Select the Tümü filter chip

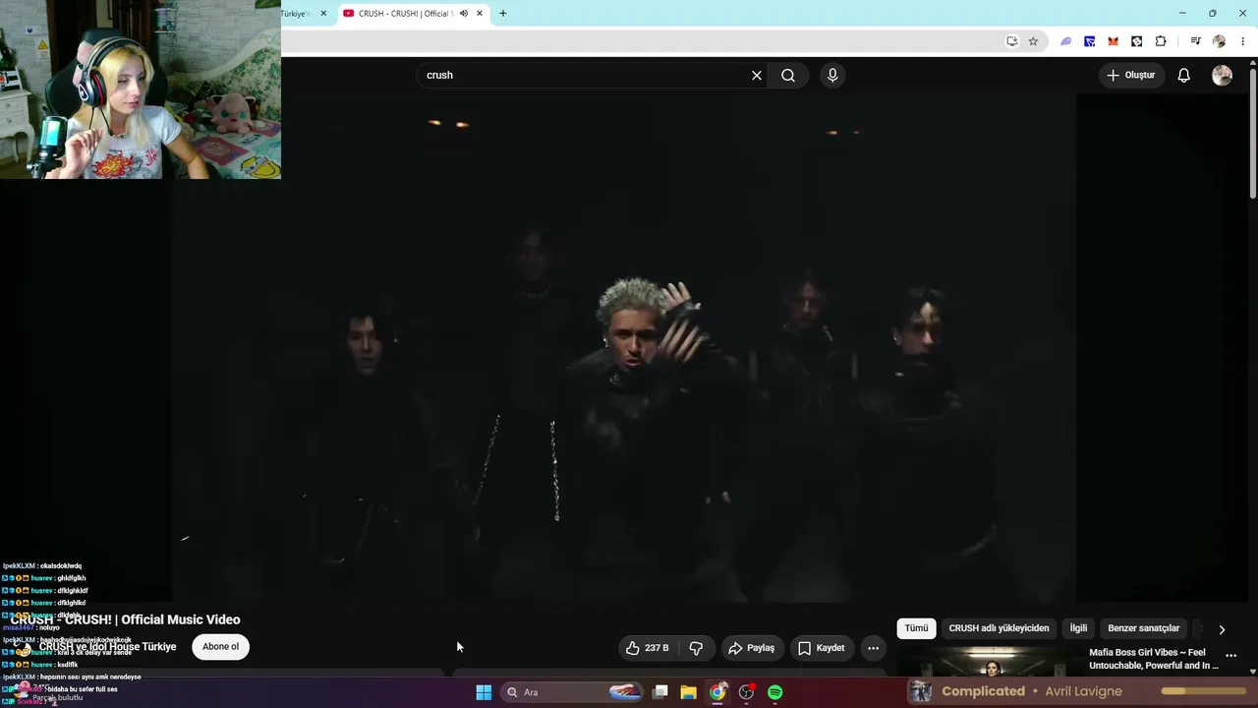click(916, 628)
